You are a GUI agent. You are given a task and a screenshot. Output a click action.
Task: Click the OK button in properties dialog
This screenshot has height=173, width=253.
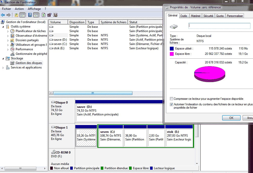(231, 118)
